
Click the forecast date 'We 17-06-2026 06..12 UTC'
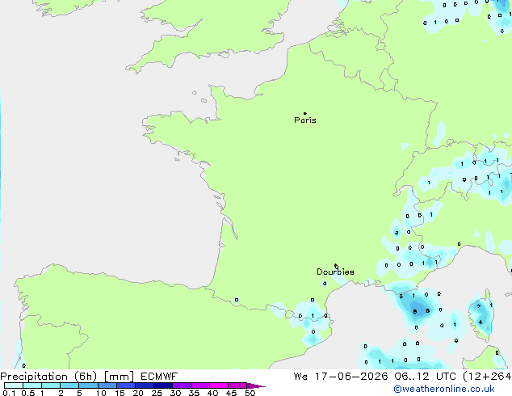point(375,377)
